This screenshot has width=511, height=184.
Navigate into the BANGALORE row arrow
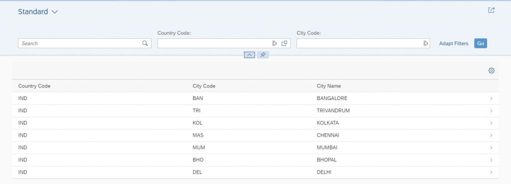click(x=491, y=98)
